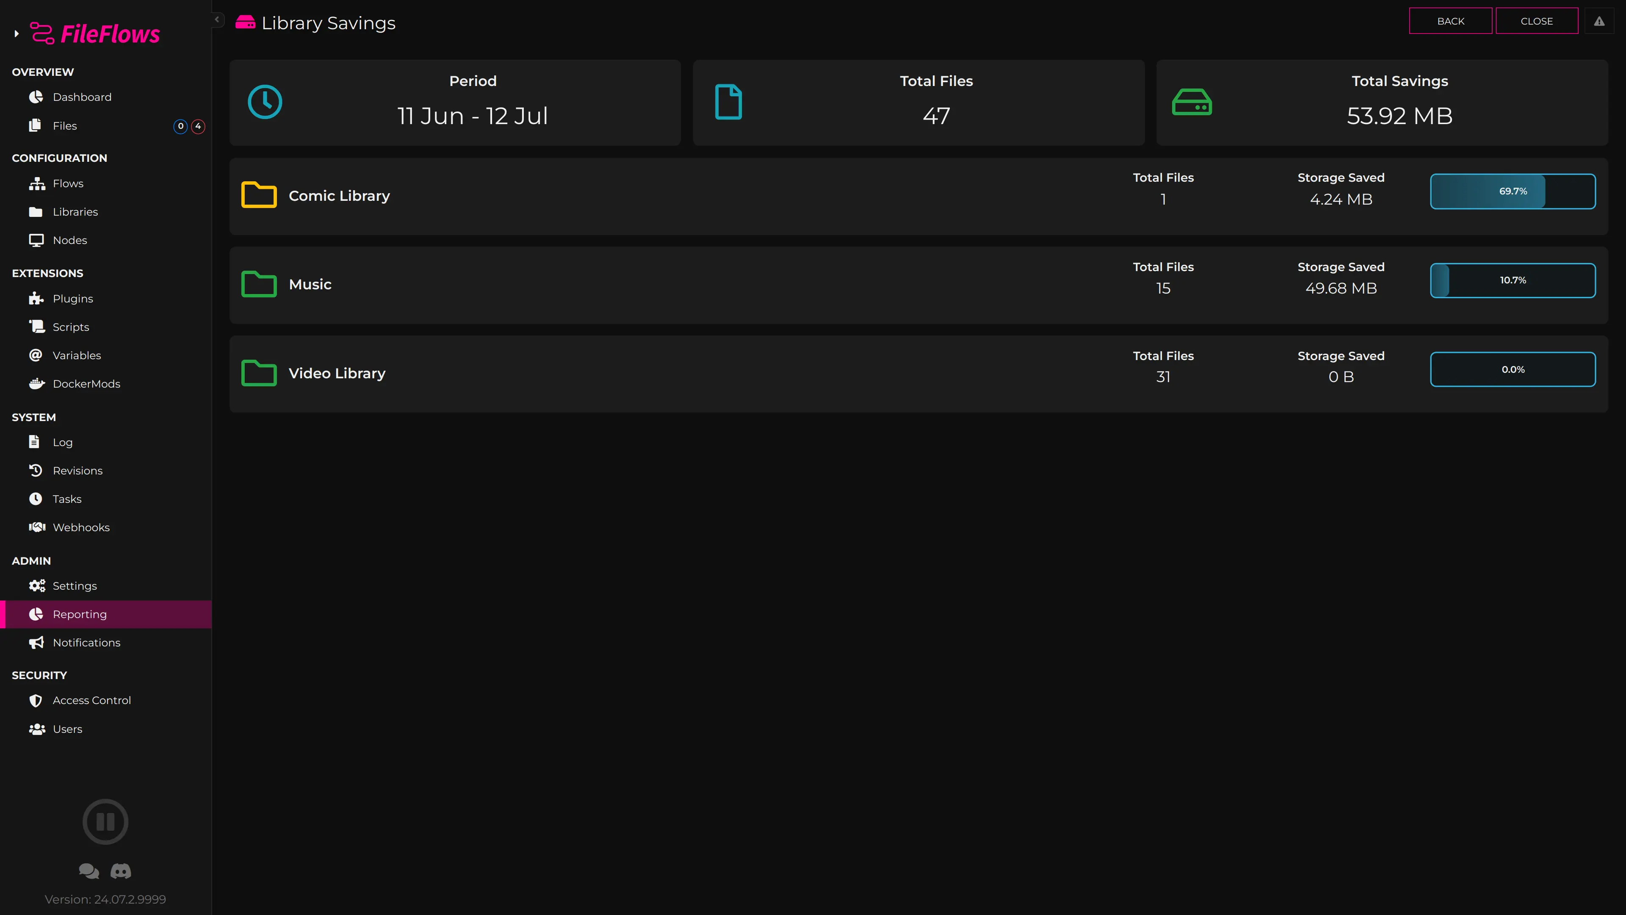Image resolution: width=1626 pixels, height=915 pixels.
Task: Click the Reporting pie chart icon
Action: click(x=36, y=614)
